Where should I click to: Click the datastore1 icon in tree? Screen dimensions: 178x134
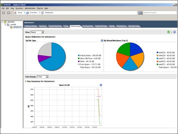[x=11, y=27]
